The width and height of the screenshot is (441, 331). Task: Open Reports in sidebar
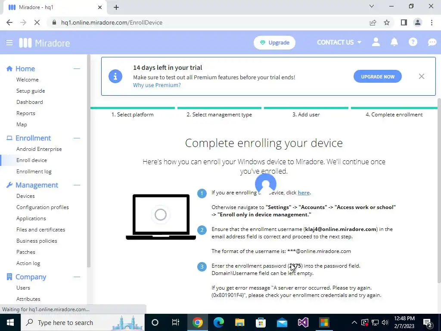click(x=25, y=113)
